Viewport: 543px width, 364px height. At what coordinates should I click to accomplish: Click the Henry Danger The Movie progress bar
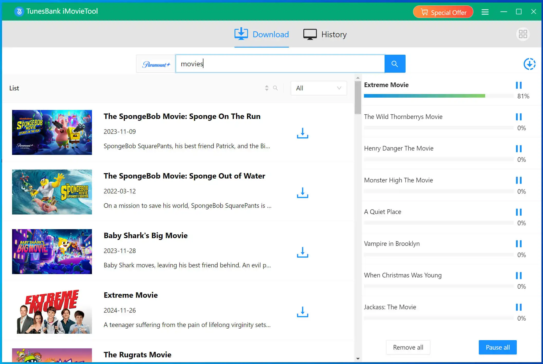(439, 159)
